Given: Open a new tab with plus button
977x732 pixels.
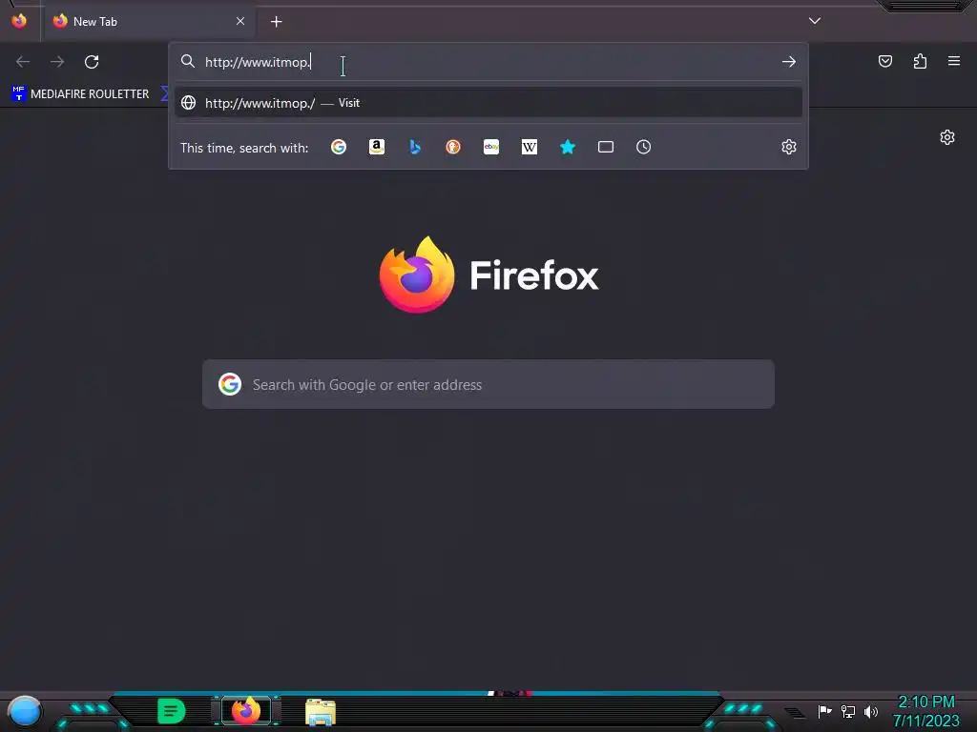Looking at the screenshot, I should click(x=276, y=22).
